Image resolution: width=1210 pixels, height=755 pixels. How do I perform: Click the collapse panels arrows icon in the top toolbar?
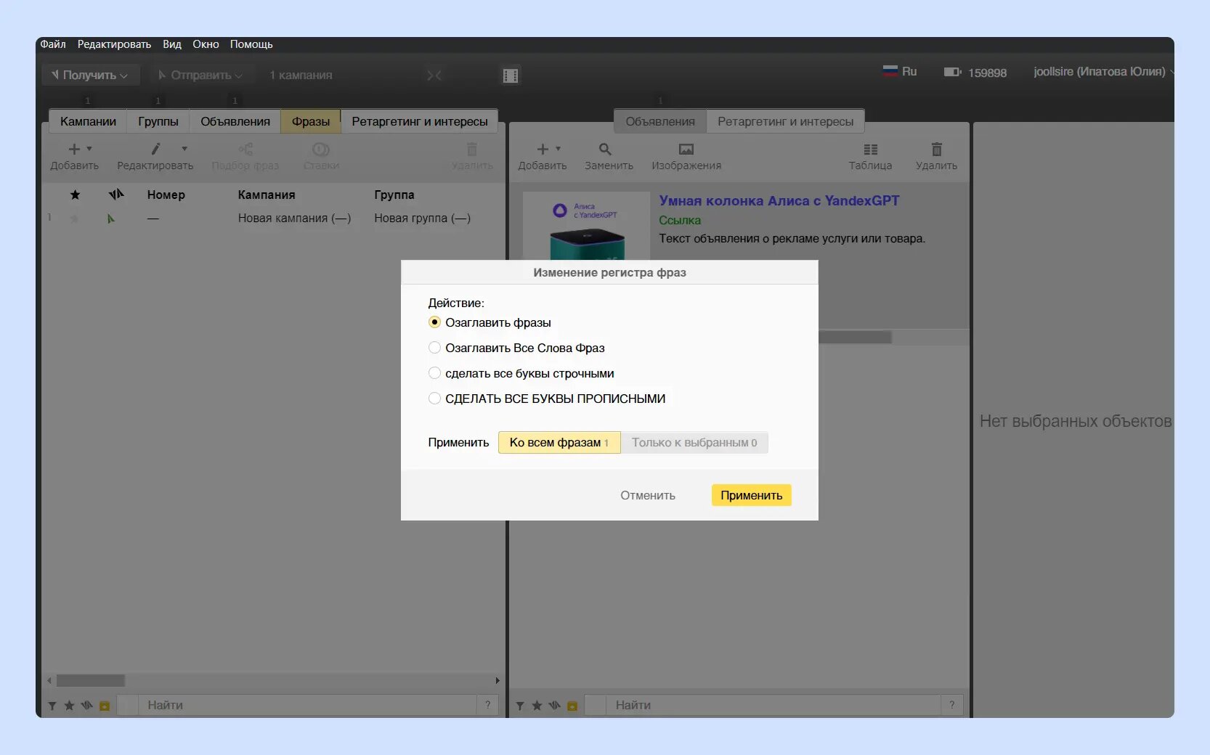pyautogui.click(x=434, y=75)
